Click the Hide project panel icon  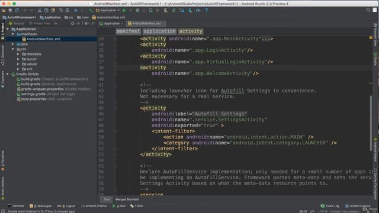point(93,24)
